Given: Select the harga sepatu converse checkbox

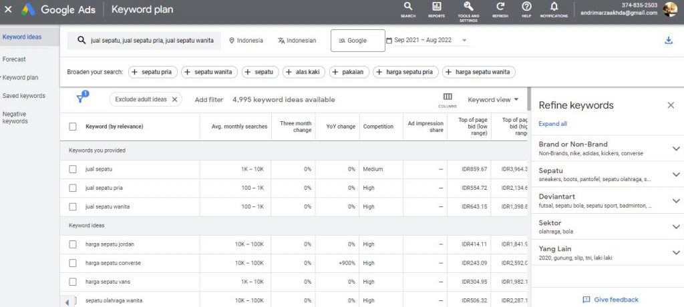Looking at the screenshot, I should pyautogui.click(x=73, y=263).
